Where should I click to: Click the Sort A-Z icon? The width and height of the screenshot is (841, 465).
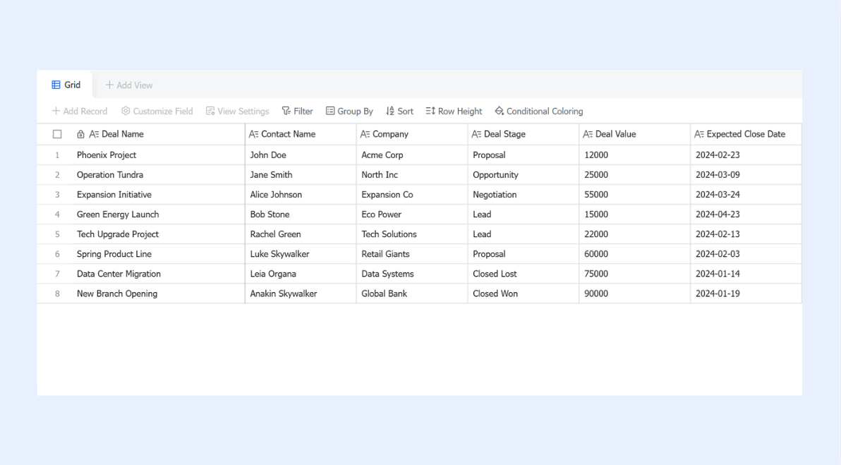point(390,111)
